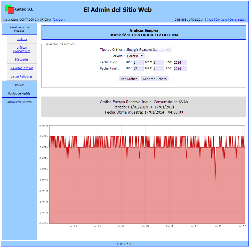Go to Inicio link in header
The height and width of the screenshot is (247, 250).
(210, 20)
